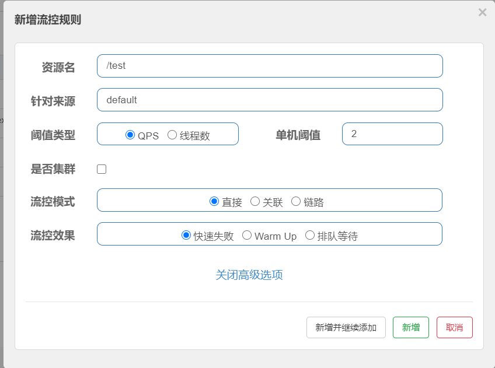Viewport: 495px width, 368px height.
Task: Click the green 新增 button
Action: (411, 327)
